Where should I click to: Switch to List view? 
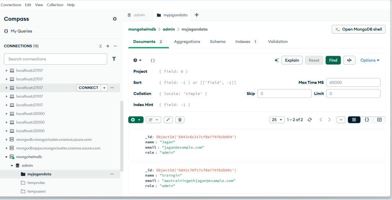point(354,120)
